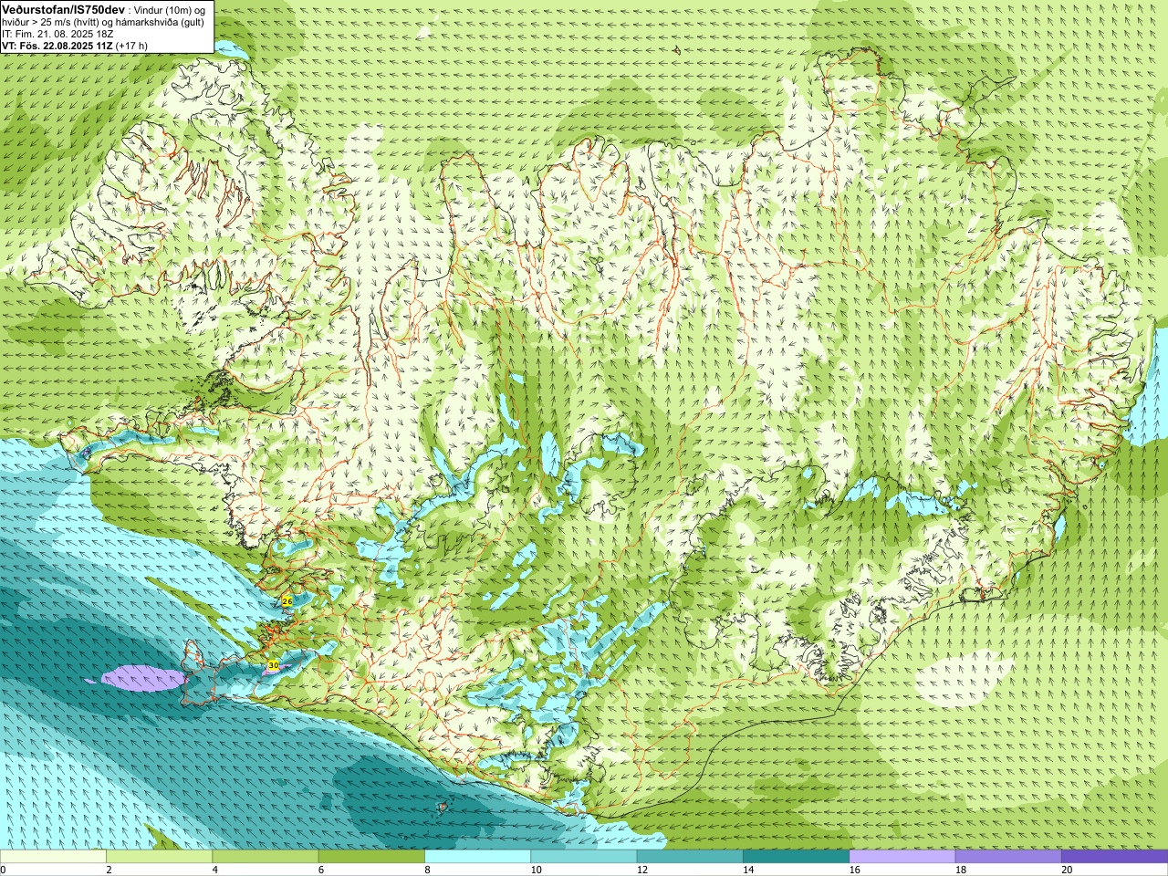This screenshot has height=876, width=1168.
Task: Click the legend swatch between 0 and 2
Action: pyautogui.click(x=53, y=857)
